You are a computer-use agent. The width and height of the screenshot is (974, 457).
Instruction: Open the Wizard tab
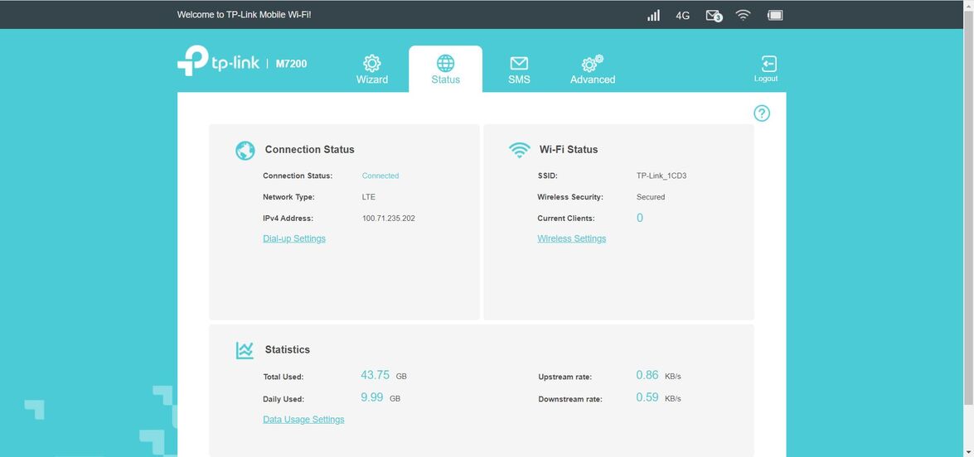(372, 70)
